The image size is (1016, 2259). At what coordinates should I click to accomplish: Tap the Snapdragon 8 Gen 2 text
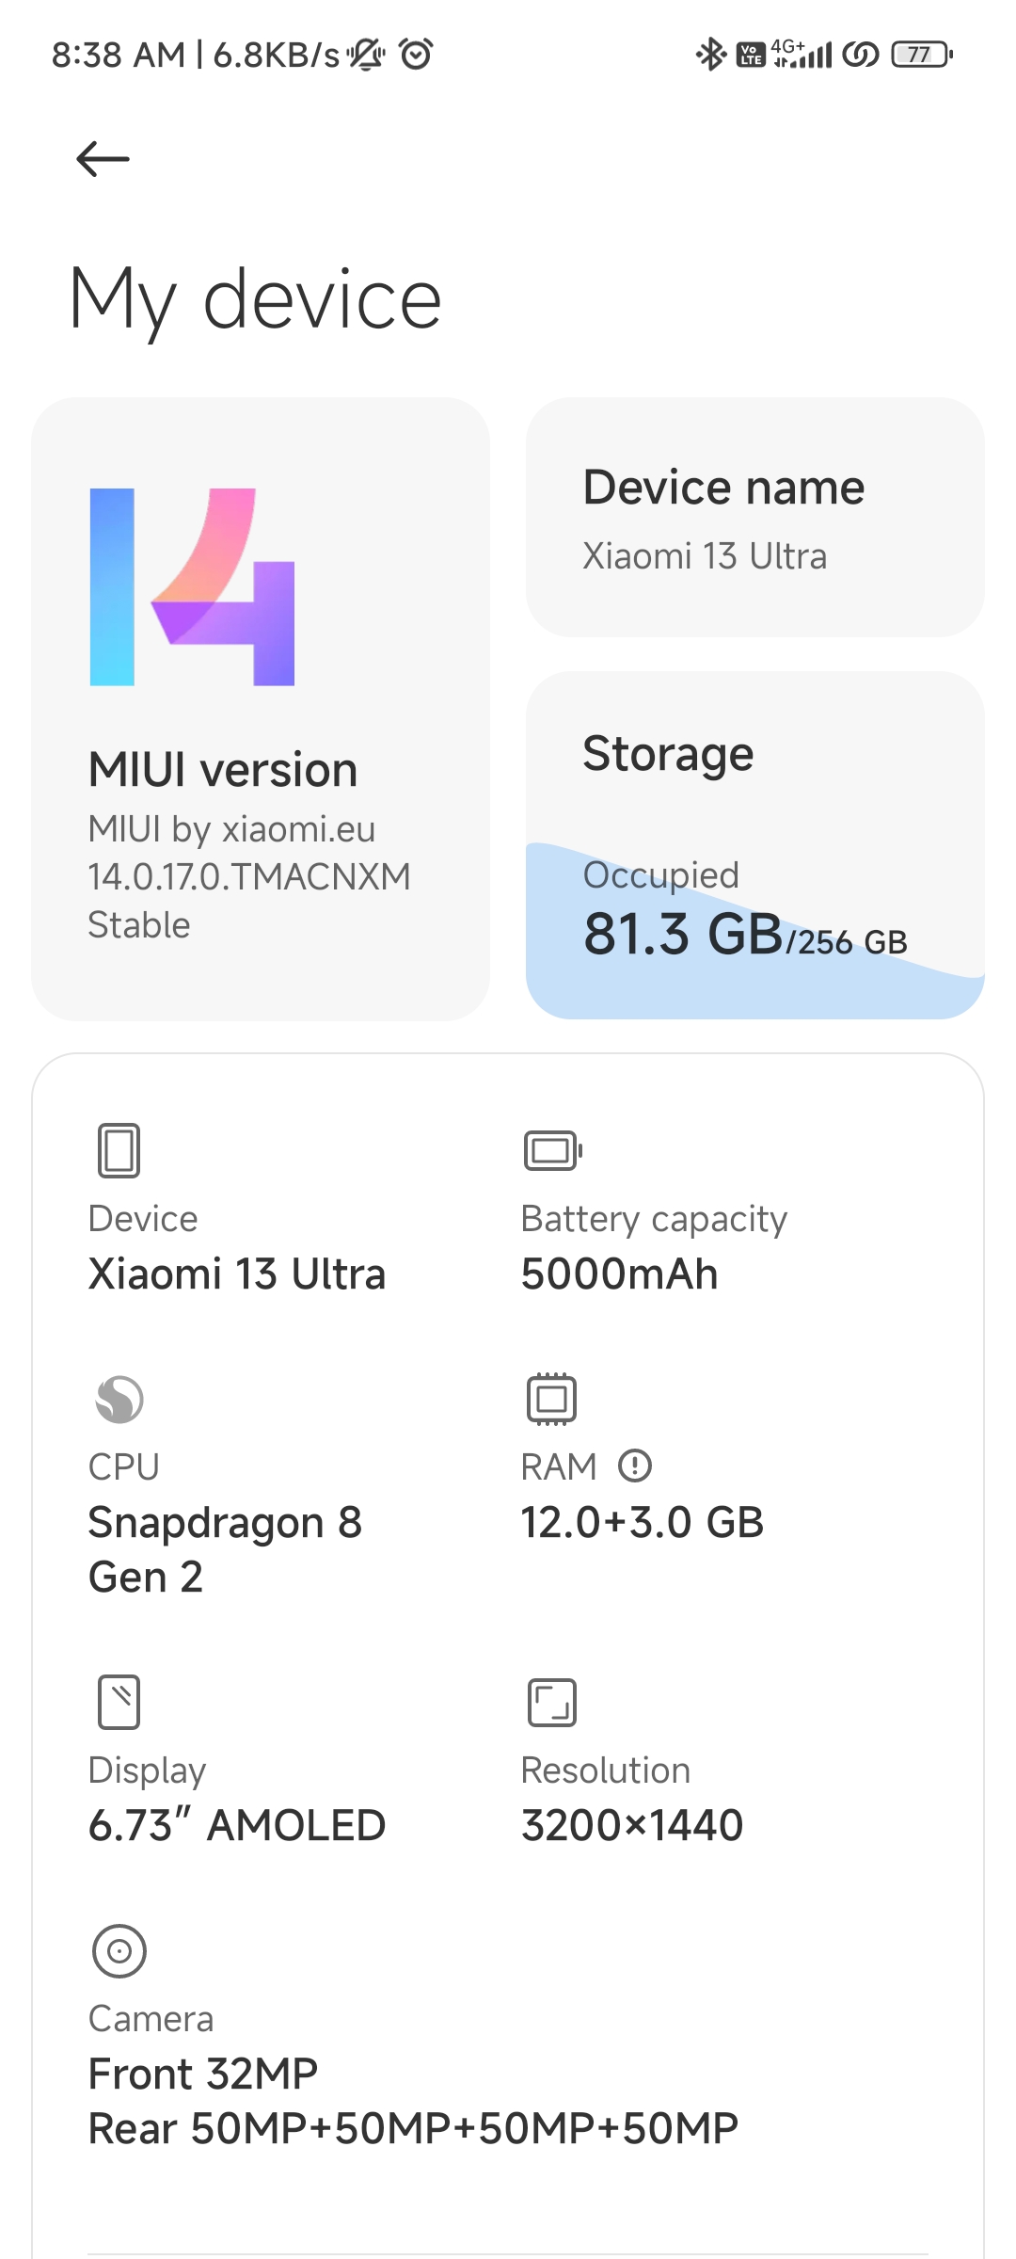click(225, 1549)
